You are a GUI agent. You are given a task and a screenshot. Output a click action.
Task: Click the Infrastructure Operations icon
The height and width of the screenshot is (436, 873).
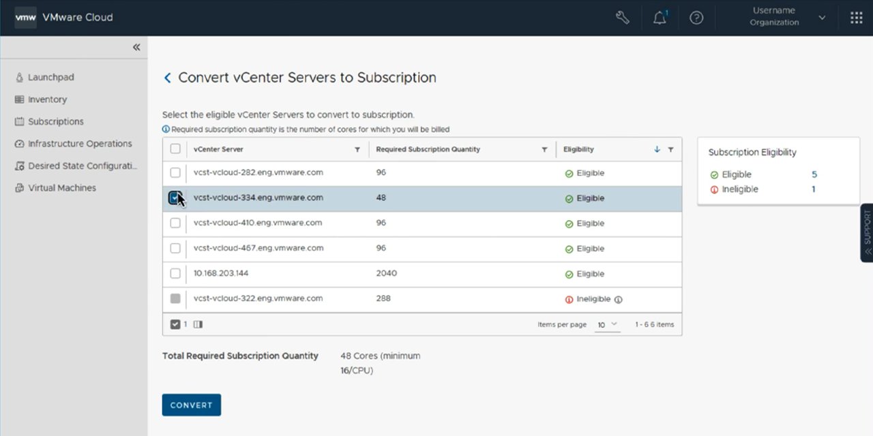[20, 144]
